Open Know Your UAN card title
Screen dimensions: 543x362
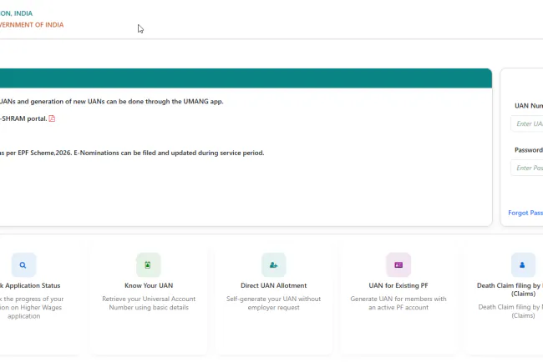149,285
